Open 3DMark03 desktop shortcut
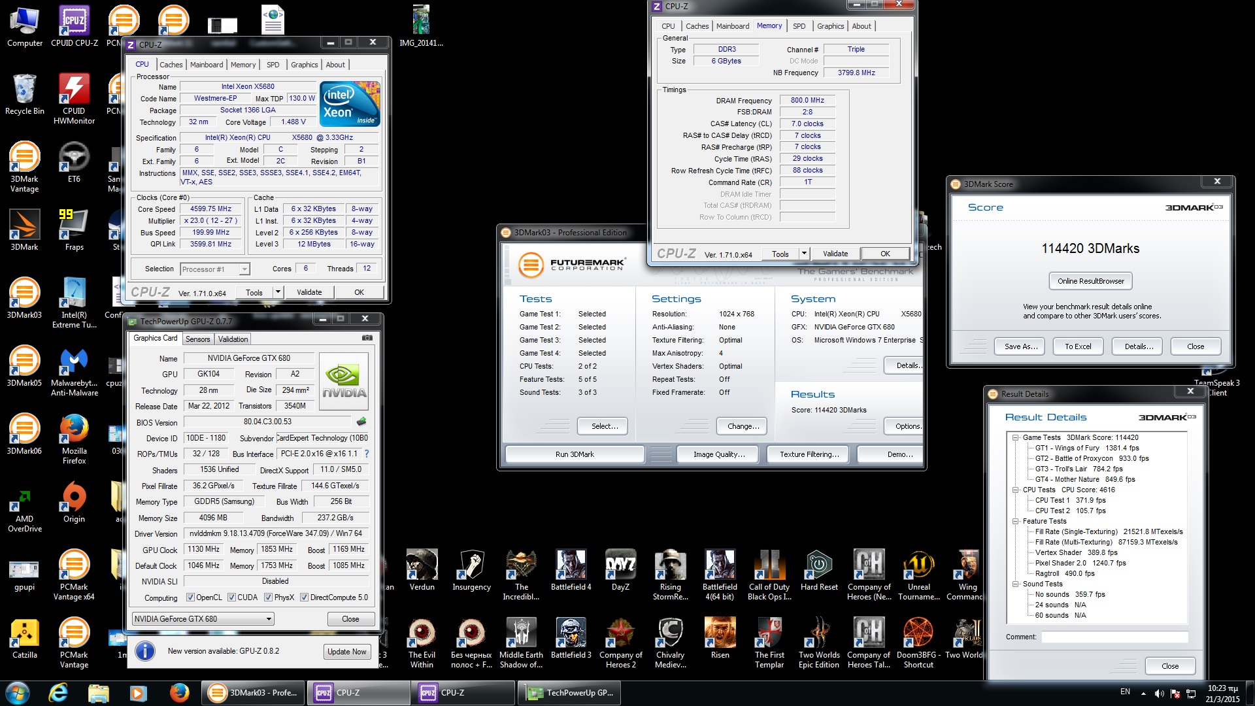This screenshot has width=1255, height=706. 25,299
